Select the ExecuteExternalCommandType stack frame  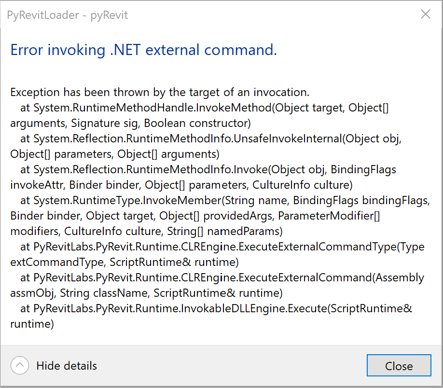tap(222, 247)
